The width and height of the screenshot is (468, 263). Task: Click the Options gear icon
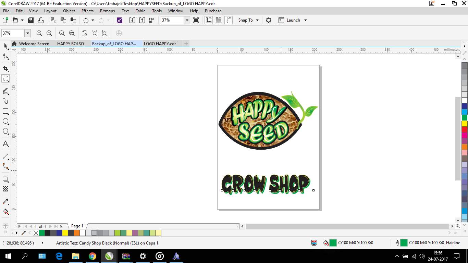(x=269, y=20)
